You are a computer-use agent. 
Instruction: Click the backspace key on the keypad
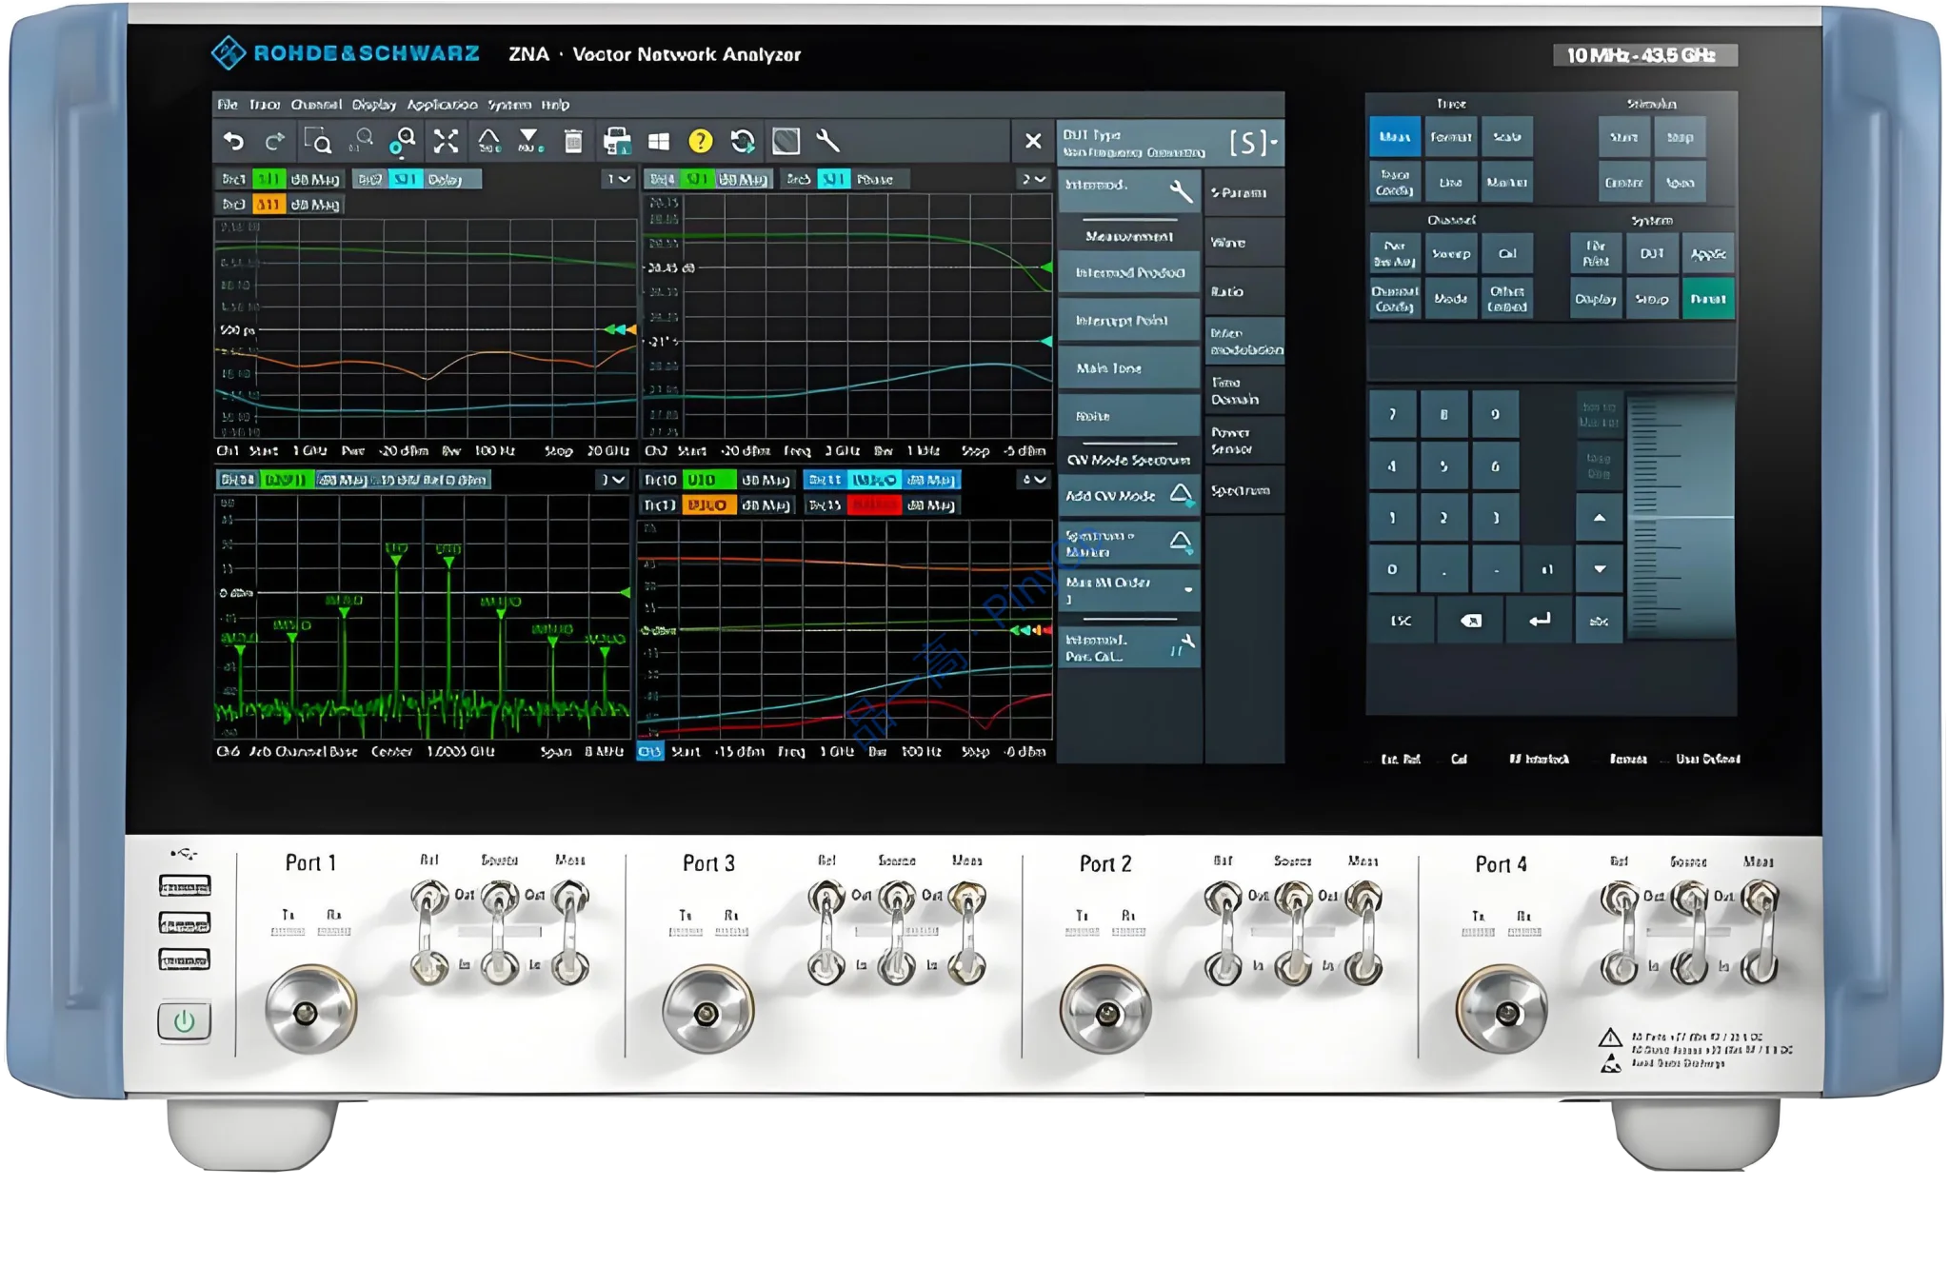click(x=1471, y=621)
